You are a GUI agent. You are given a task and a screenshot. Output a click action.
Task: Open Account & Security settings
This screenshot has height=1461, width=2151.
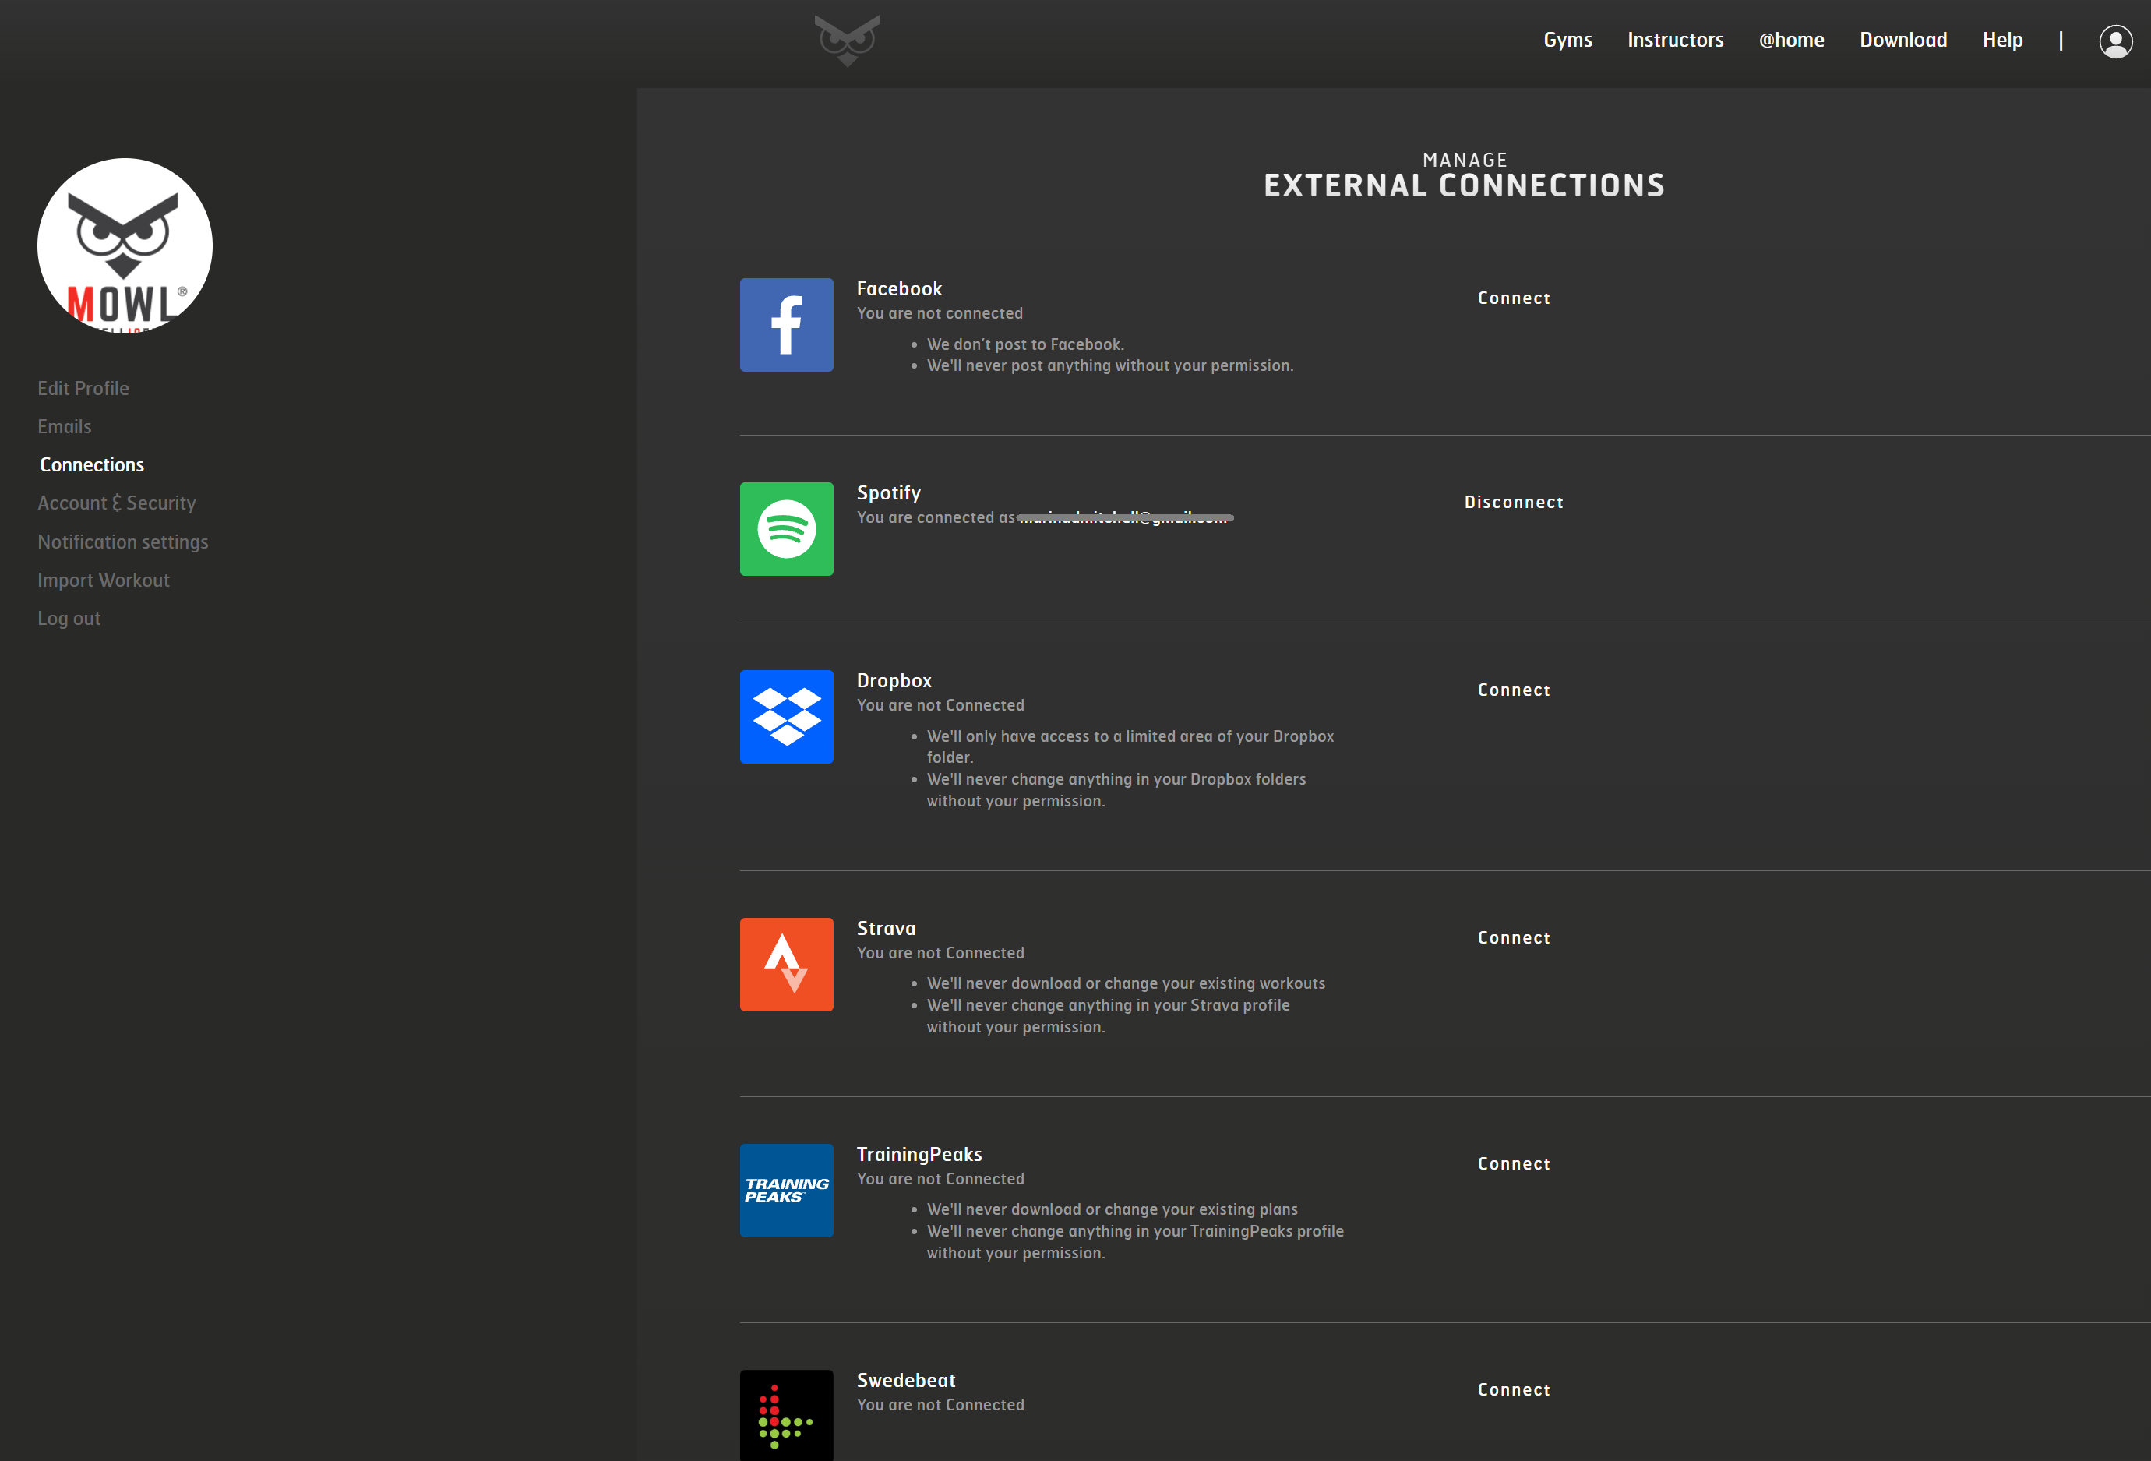point(117,503)
